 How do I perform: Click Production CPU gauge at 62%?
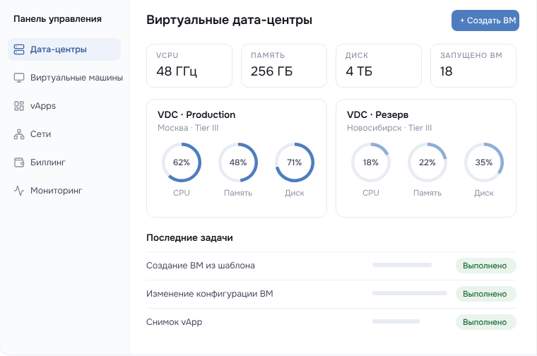point(182,162)
